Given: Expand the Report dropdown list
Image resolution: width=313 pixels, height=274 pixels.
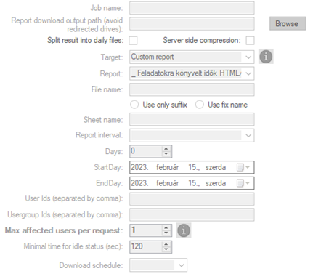Looking at the screenshot, I should click(248, 73).
